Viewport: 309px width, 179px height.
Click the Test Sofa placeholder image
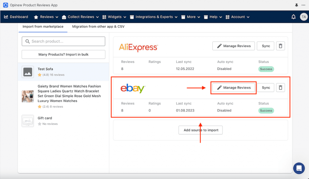pyautogui.click(x=28, y=72)
